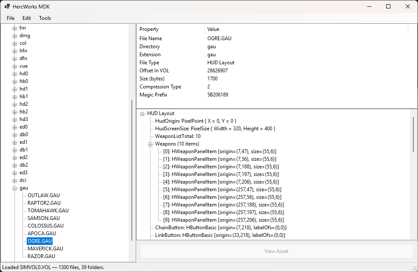Image resolution: width=418 pixels, height=272 pixels.
Task: Click the Value column header
Action: coord(307,29)
